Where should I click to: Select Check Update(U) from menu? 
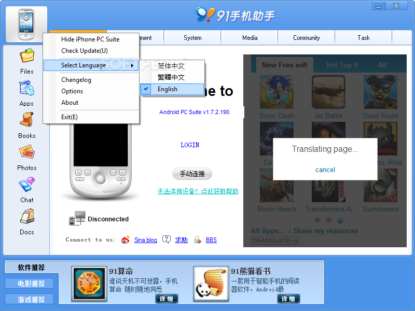pos(91,50)
